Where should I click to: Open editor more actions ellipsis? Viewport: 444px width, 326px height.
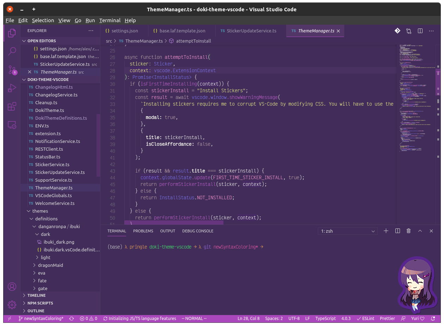click(431, 31)
